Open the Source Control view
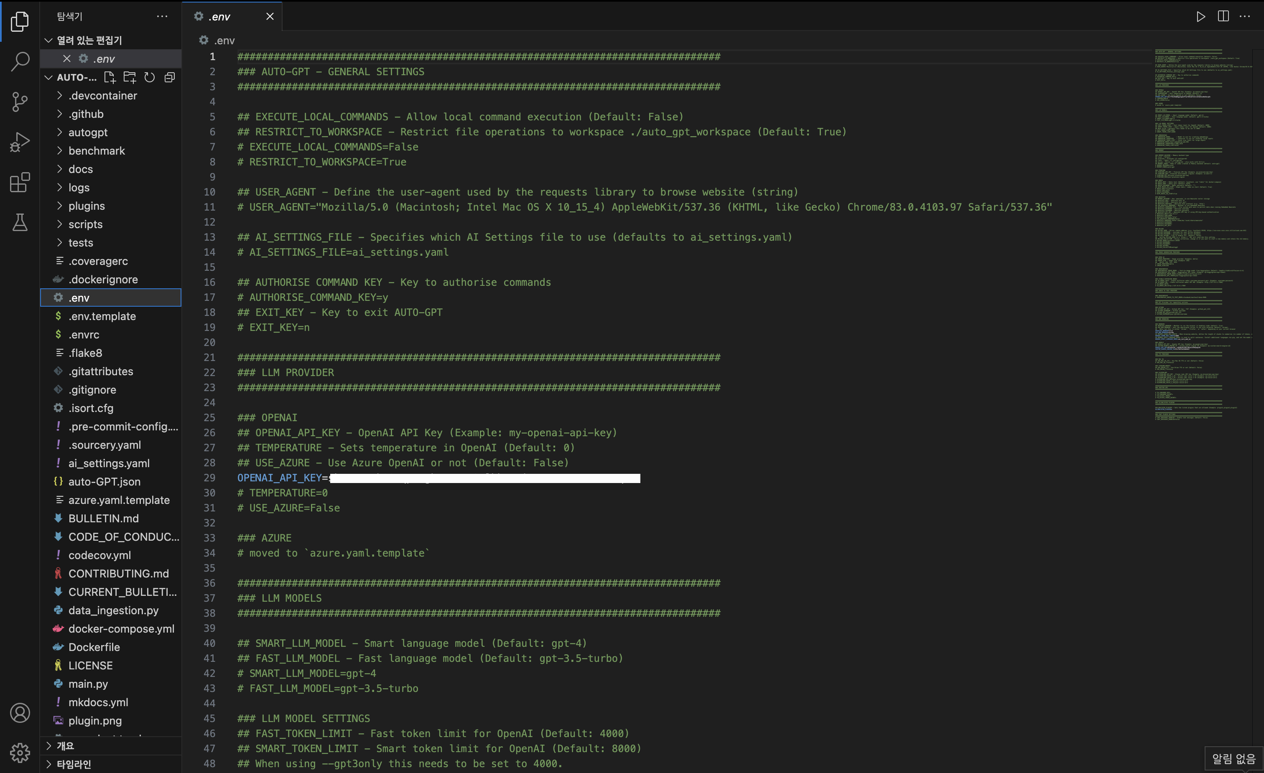Screen dimensions: 1264x773 20,102
